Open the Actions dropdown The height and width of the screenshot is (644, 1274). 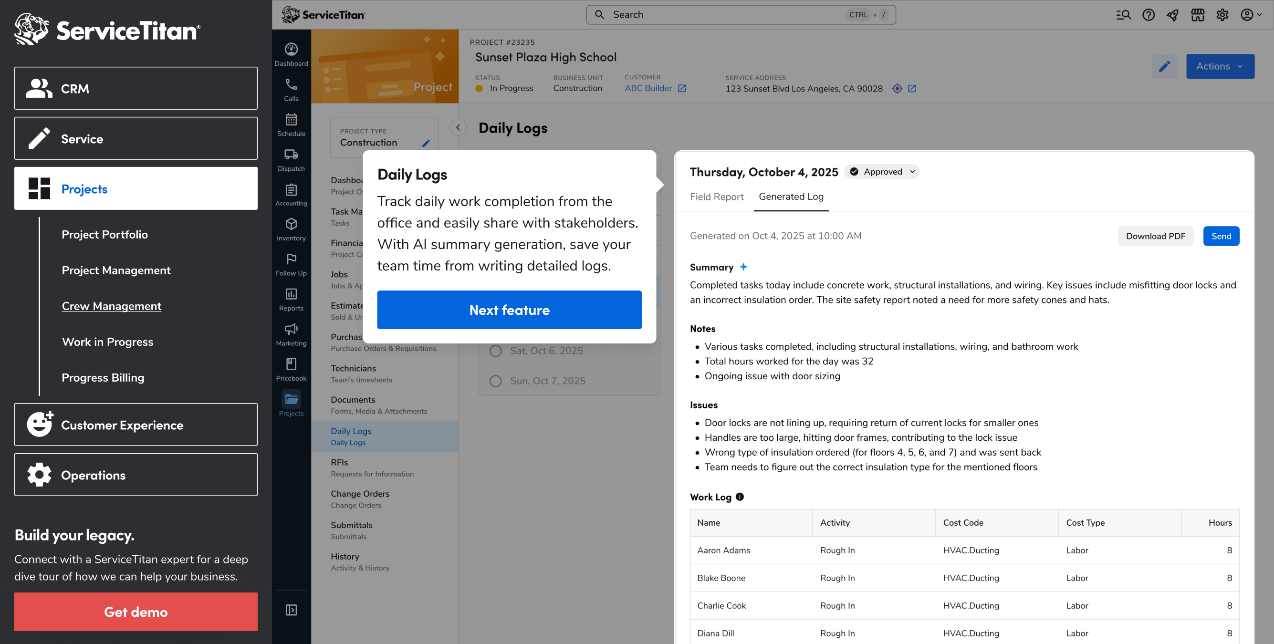[1220, 66]
